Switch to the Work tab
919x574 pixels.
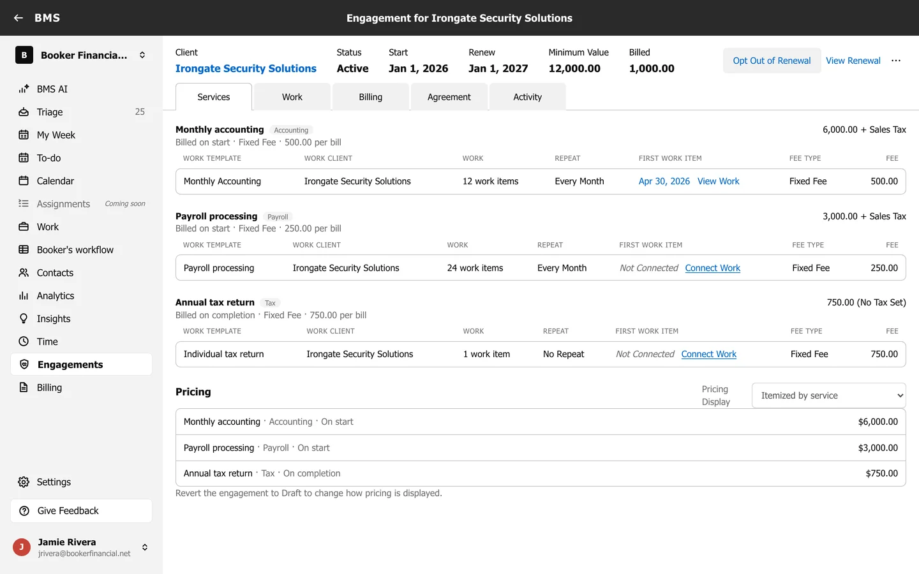292,97
